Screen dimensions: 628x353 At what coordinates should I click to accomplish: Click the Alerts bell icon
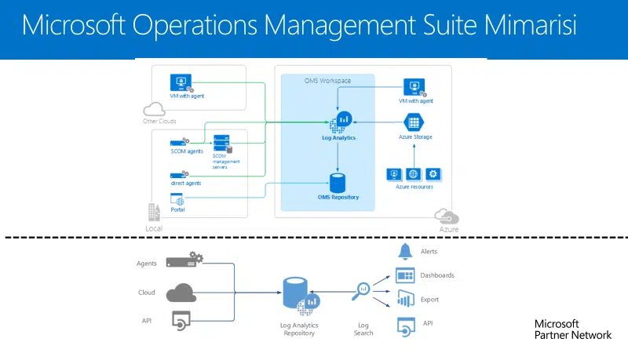405,252
